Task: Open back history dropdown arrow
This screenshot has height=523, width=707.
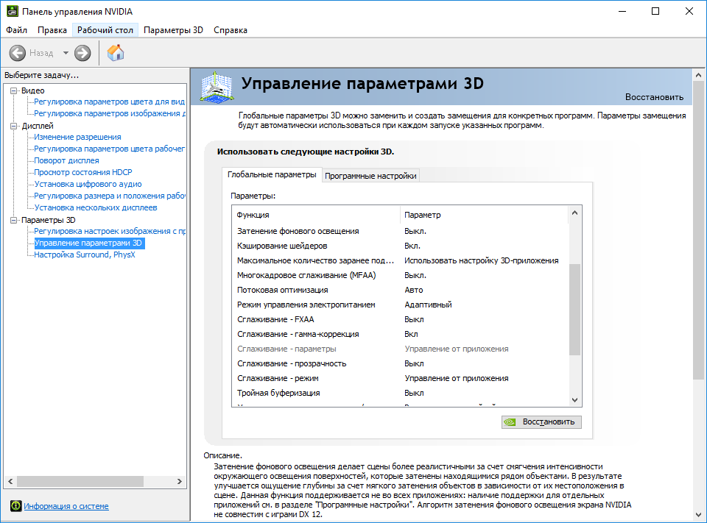Action: tap(66, 53)
